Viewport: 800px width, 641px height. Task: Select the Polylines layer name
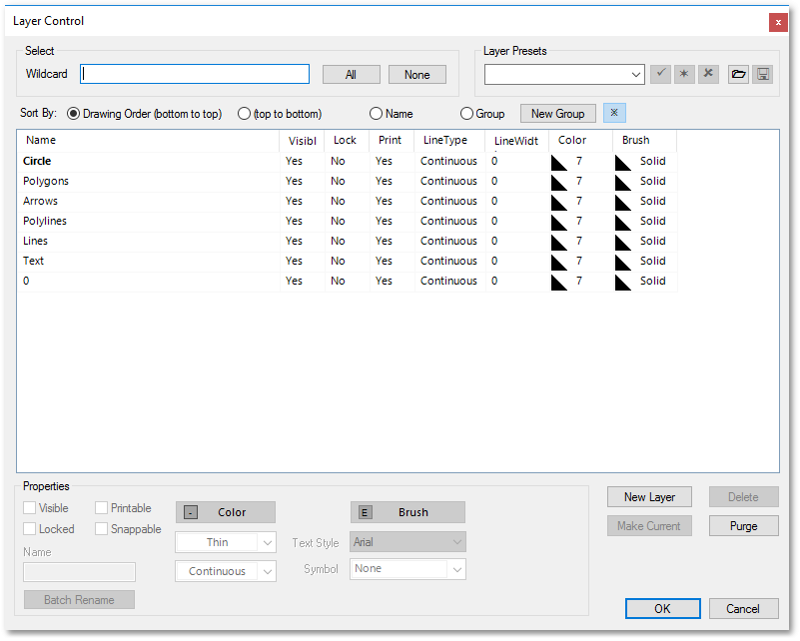(x=45, y=221)
